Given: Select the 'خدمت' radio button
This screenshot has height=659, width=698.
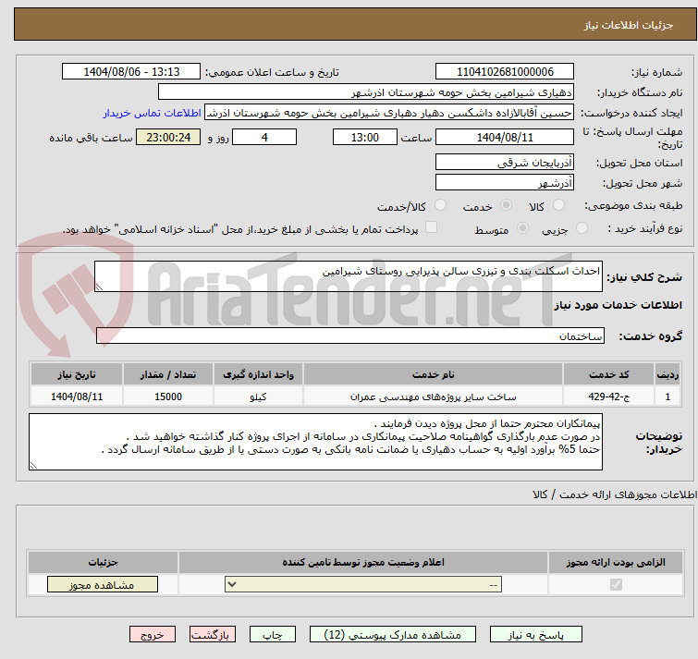Looking at the screenshot, I should (506, 205).
